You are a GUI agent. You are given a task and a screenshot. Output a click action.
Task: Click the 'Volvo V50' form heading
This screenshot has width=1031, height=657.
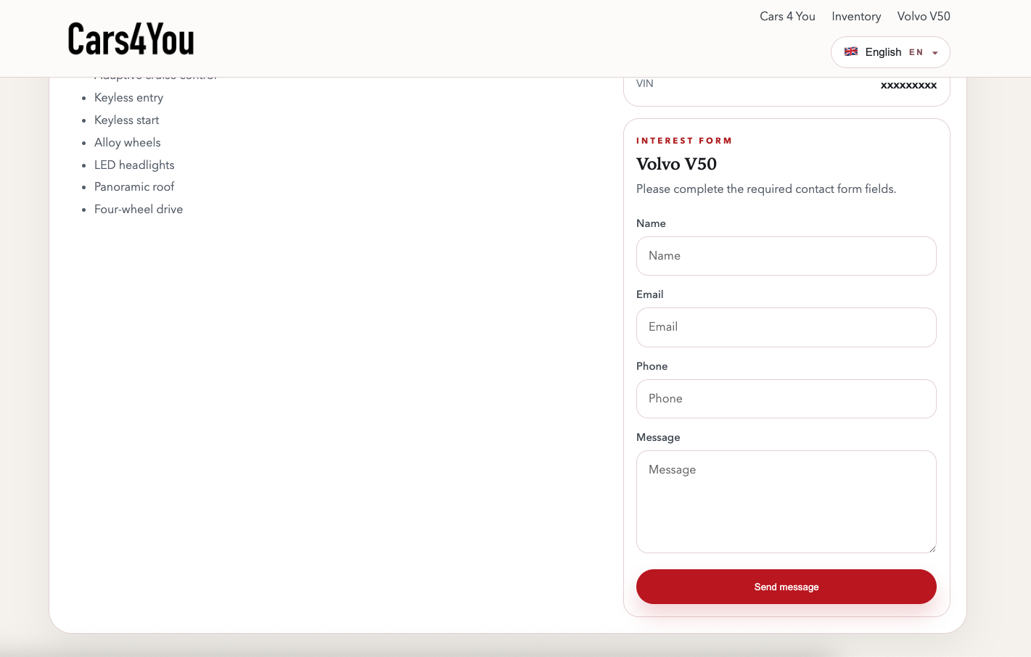(x=676, y=164)
